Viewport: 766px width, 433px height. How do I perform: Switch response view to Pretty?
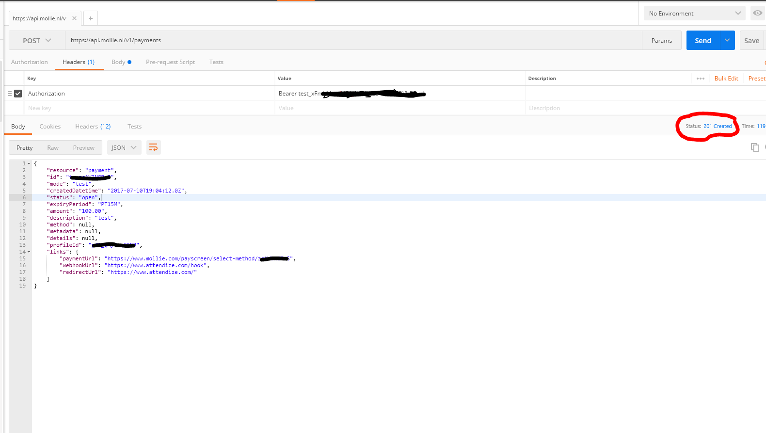coord(24,148)
